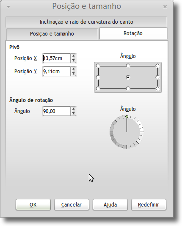Select the middle-left pivot point
This screenshot has height=226, width=182.
pos(98,77)
